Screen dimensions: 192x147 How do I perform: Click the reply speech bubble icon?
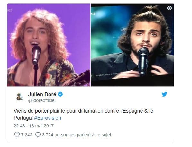[38, 135]
